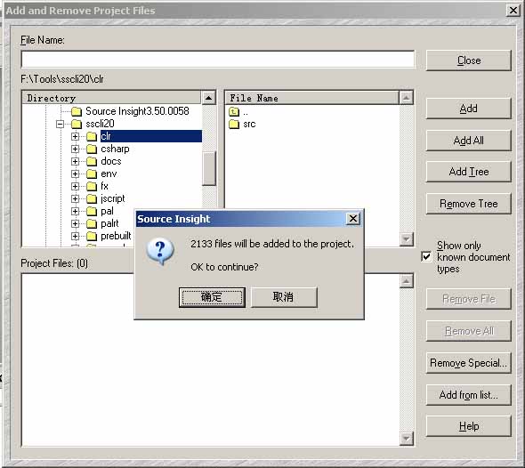Select the prebuilt directory label
The width and height of the screenshot is (525, 468).
click(116, 236)
